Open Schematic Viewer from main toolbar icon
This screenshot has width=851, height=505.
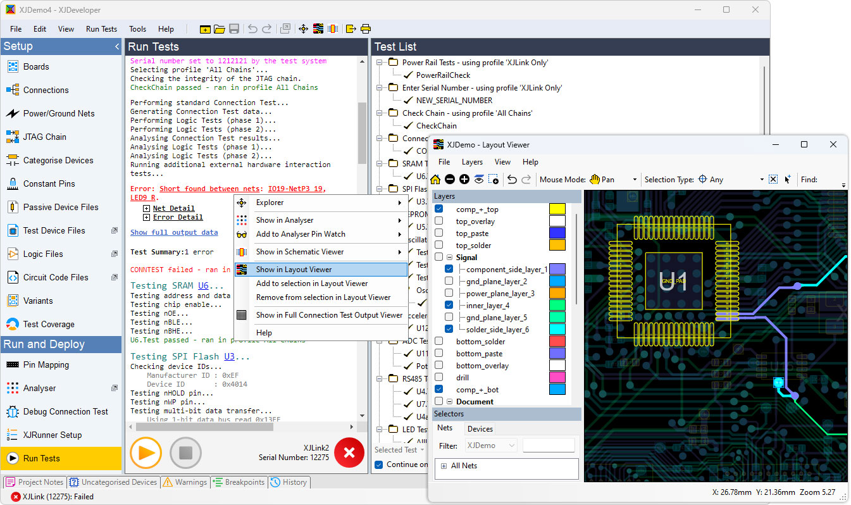coord(333,29)
